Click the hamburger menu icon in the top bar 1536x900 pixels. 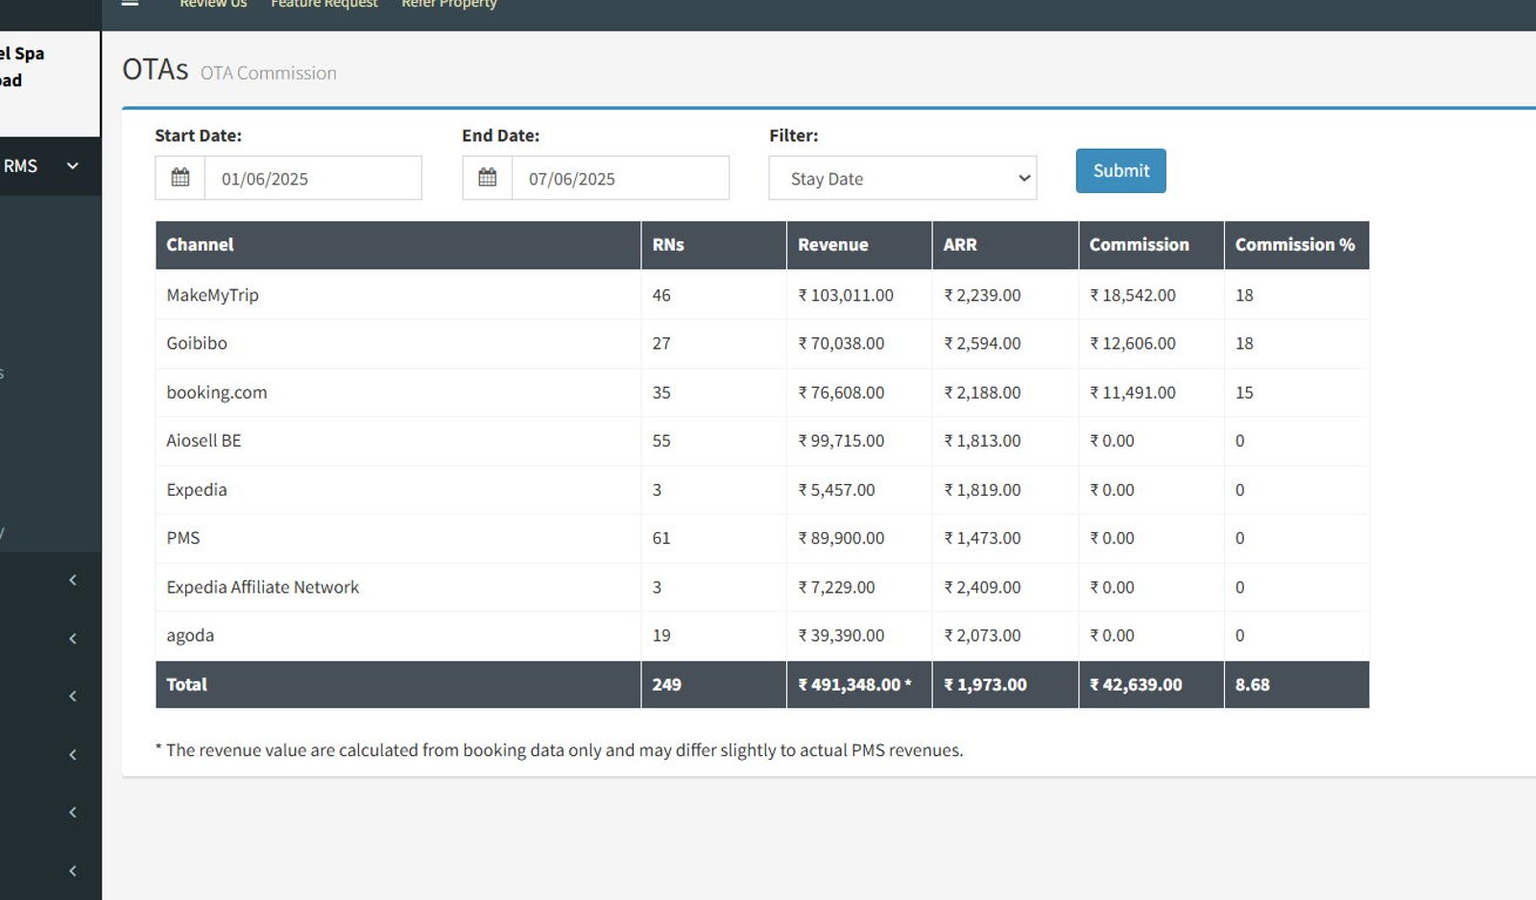pos(130,3)
